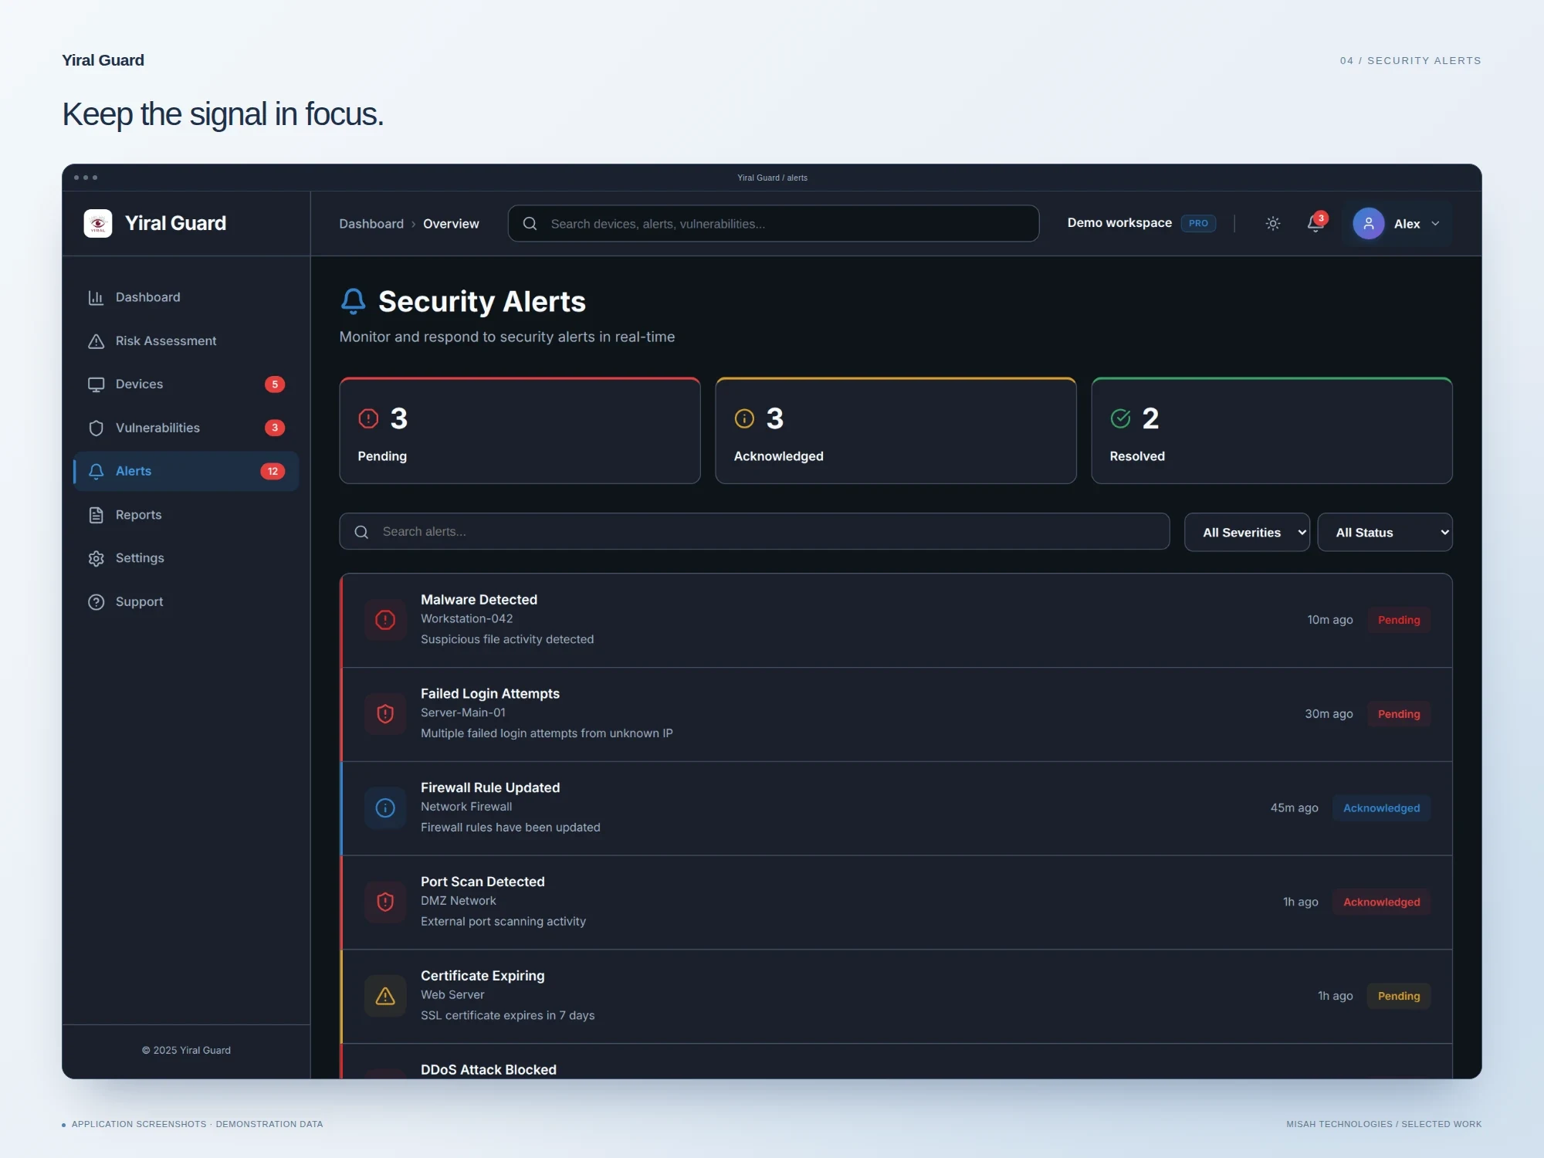Click the Dashboard breadcrumb link
The height and width of the screenshot is (1158, 1544).
[x=371, y=224]
